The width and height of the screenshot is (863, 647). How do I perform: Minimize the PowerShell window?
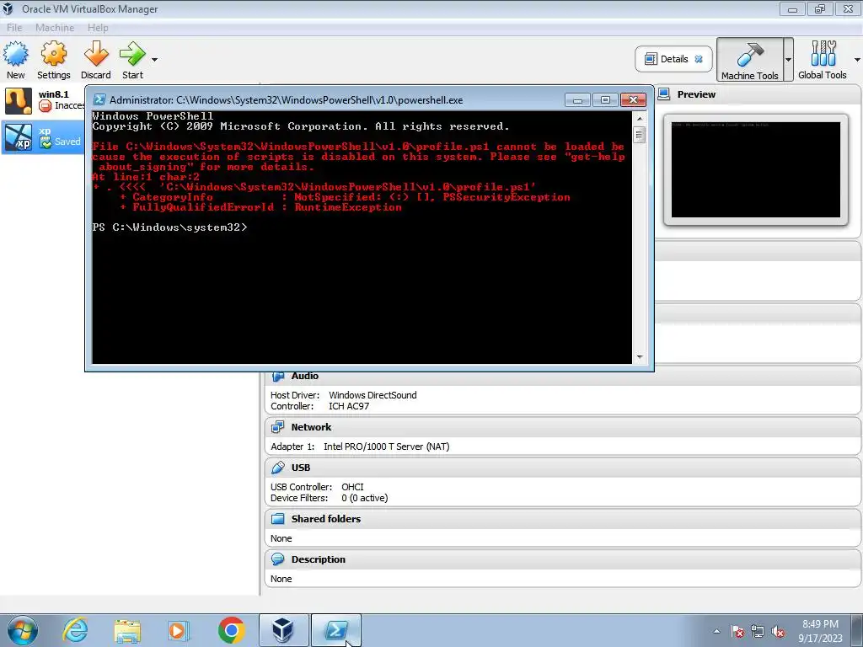point(577,99)
